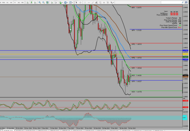This screenshot has height=131, width=190.
Task: Select the crosshair tool
Action: point(80,2)
